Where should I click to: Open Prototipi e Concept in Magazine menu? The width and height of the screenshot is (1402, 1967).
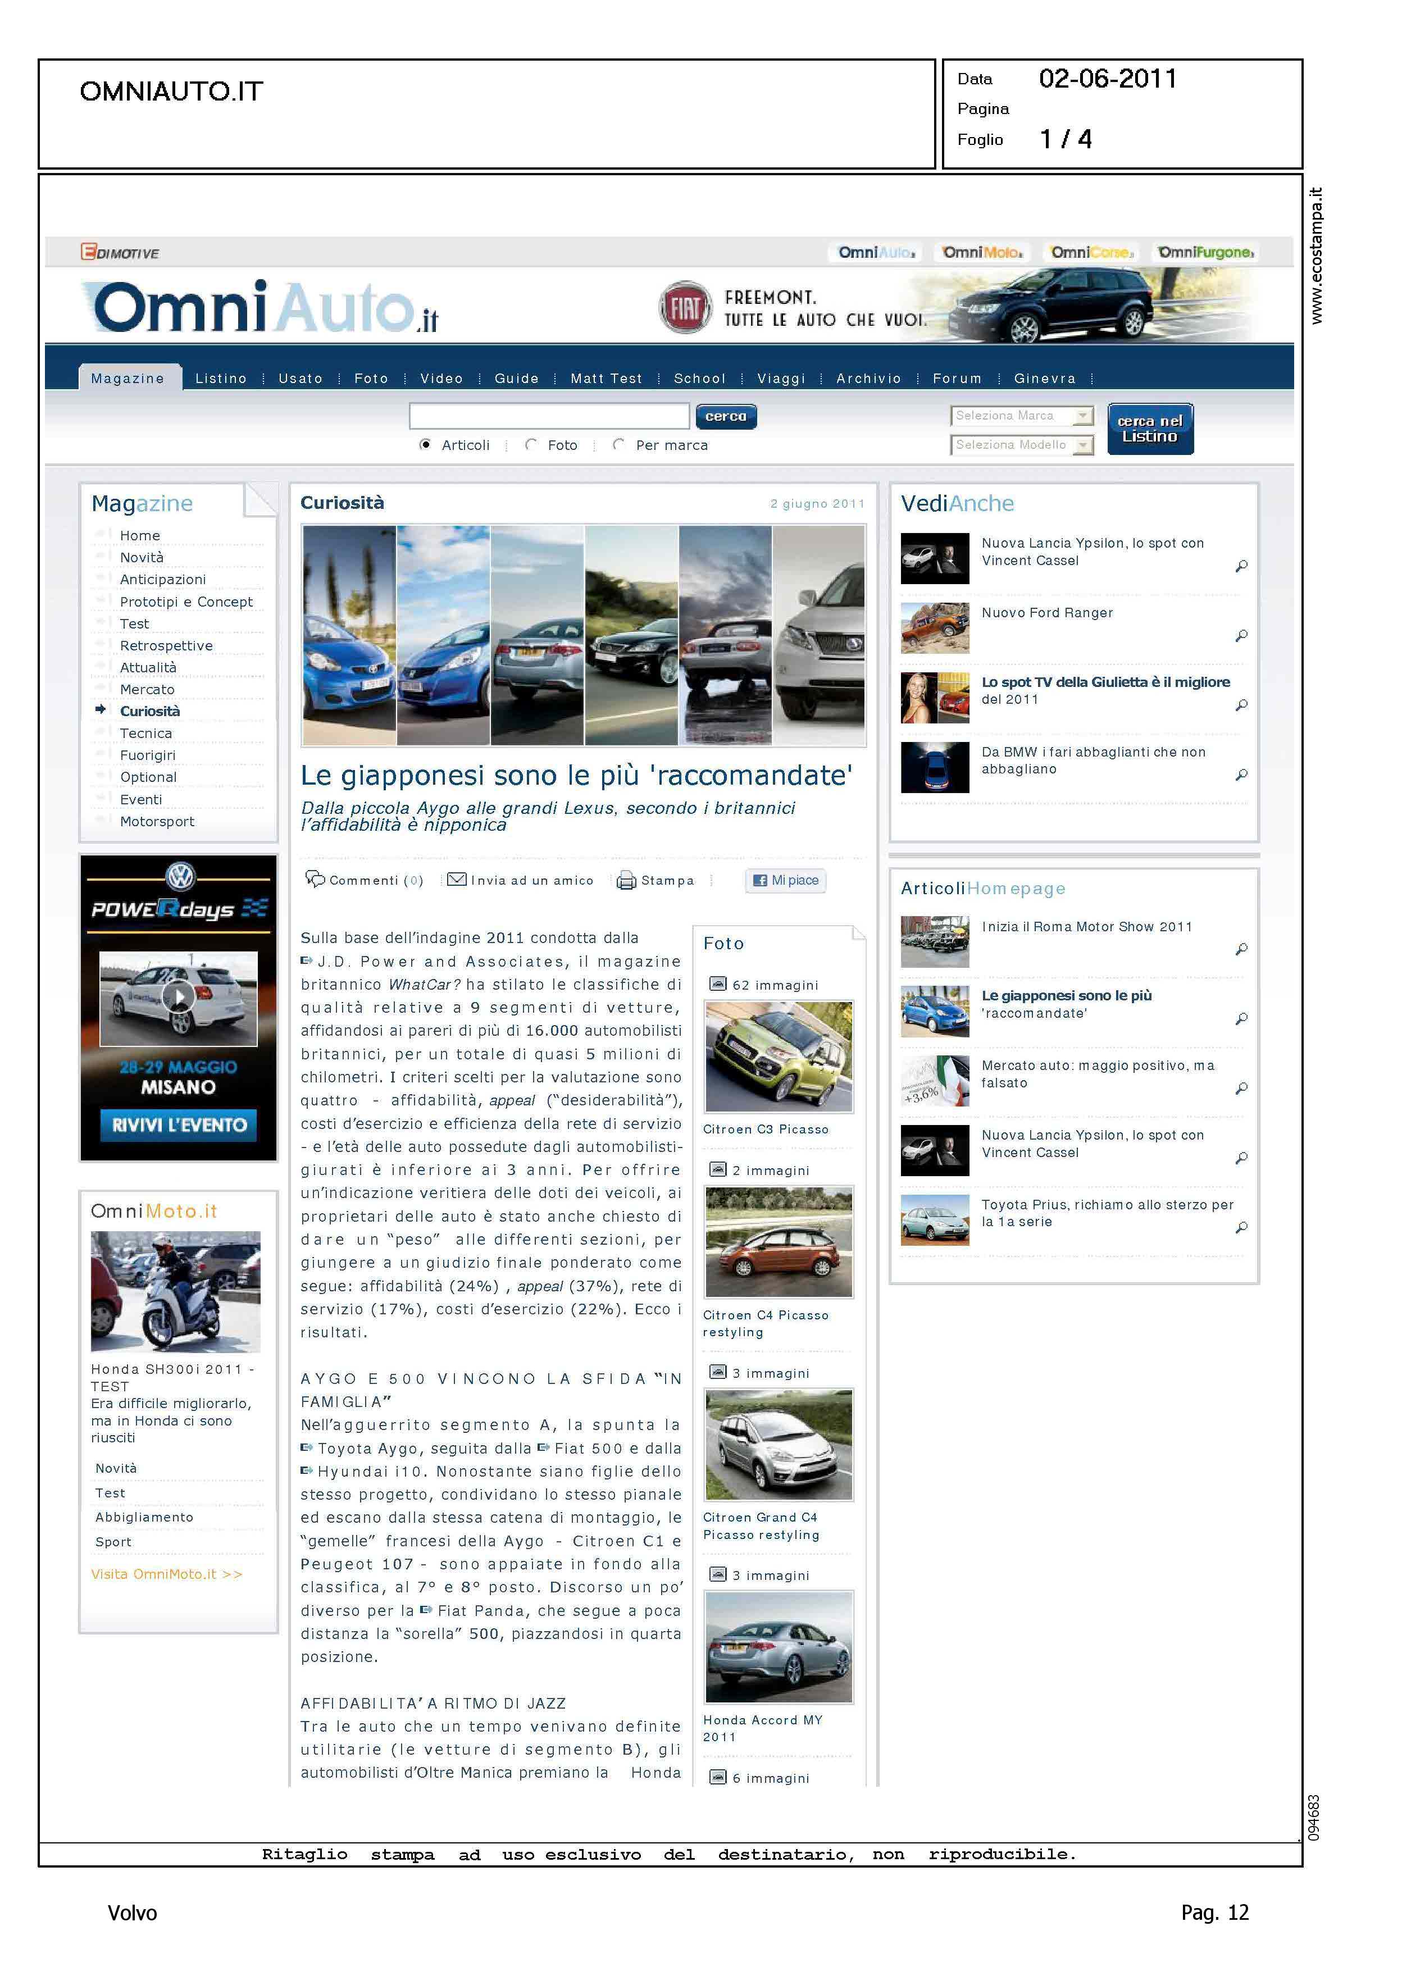pyautogui.click(x=186, y=602)
